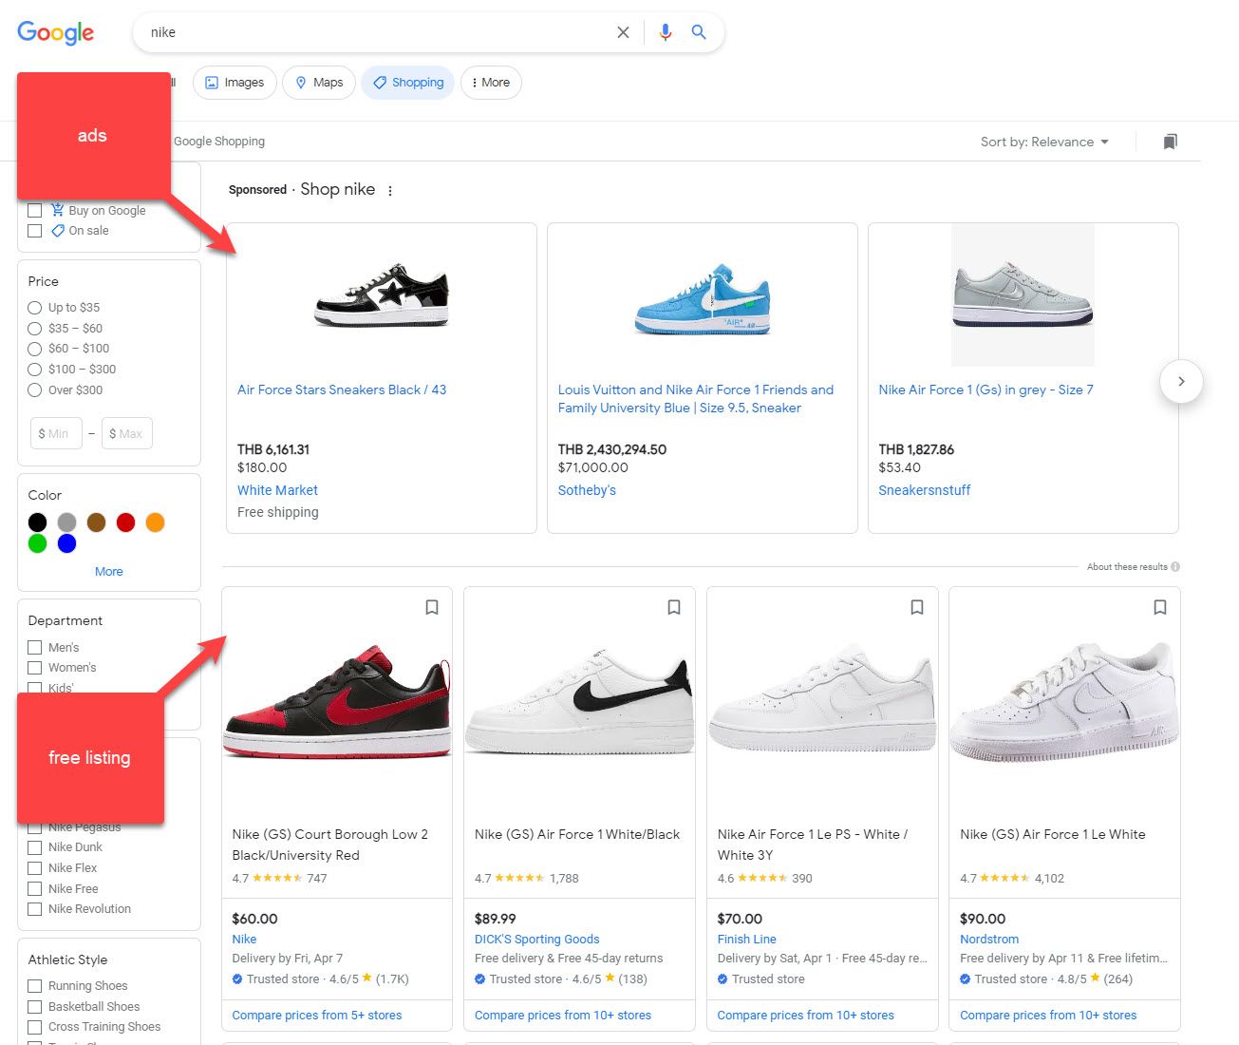Click the microphone voice search icon
Image resolution: width=1239 pixels, height=1045 pixels.
pos(666,32)
